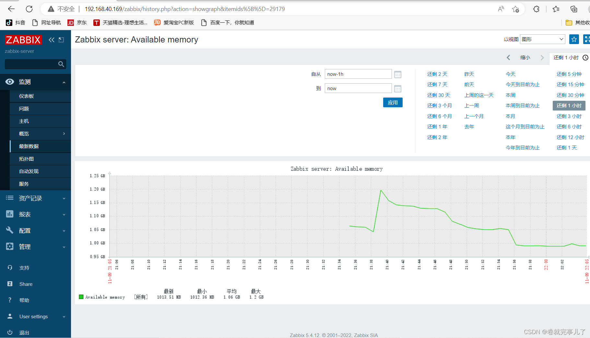Open the favorites list icon
The height and width of the screenshot is (338, 590).
[556, 9]
